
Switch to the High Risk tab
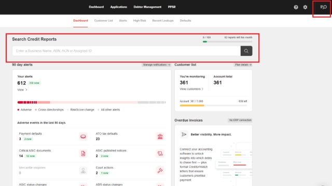(140, 21)
